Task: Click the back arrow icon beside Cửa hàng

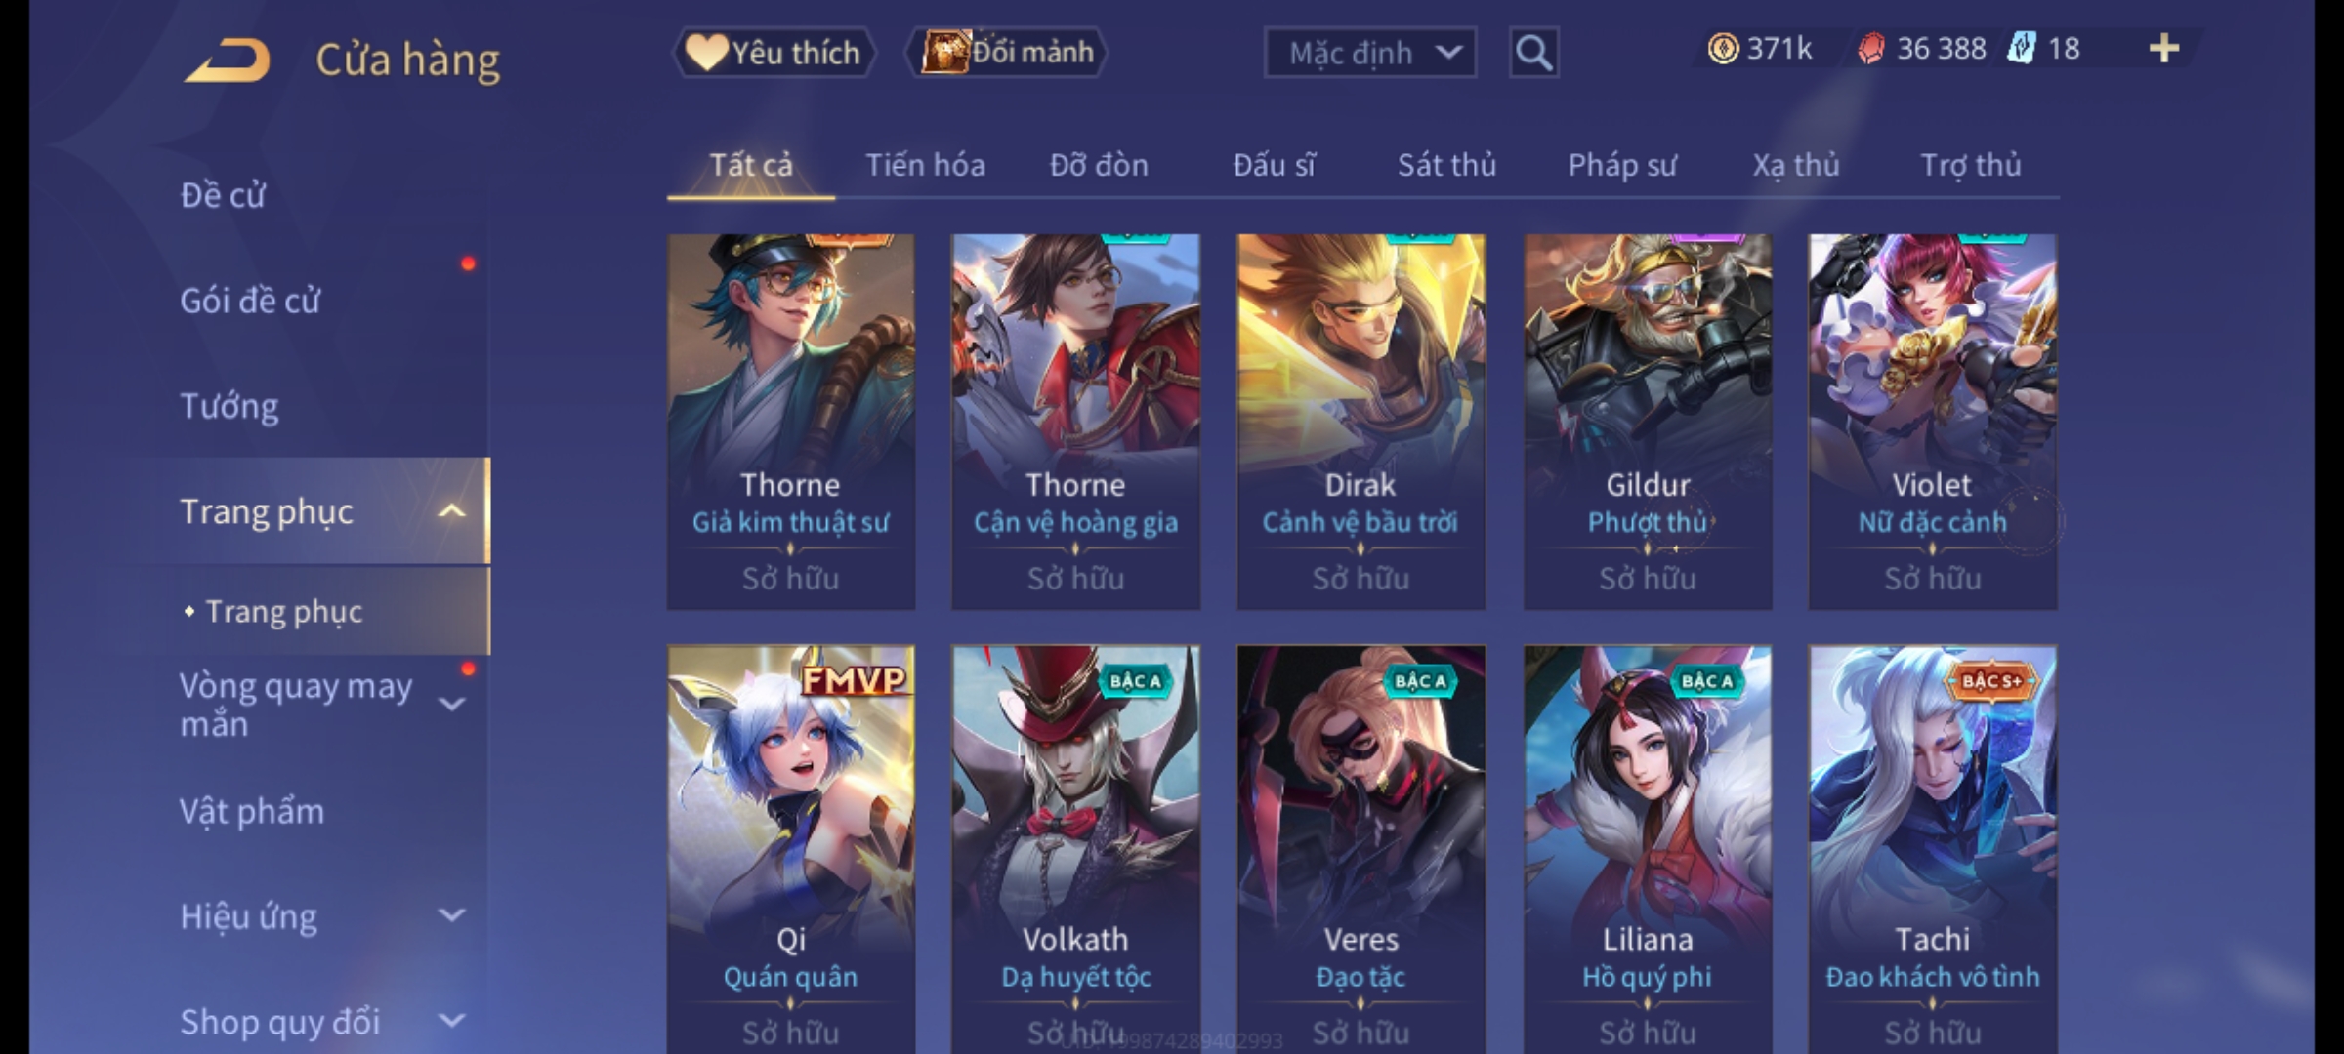Action: [227, 61]
